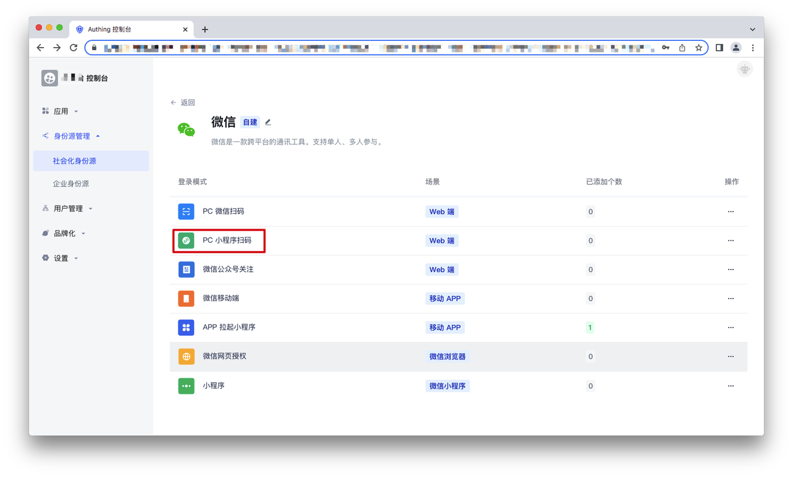
Task: Click the green PC 小程序扫码 icon
Action: pyautogui.click(x=186, y=240)
